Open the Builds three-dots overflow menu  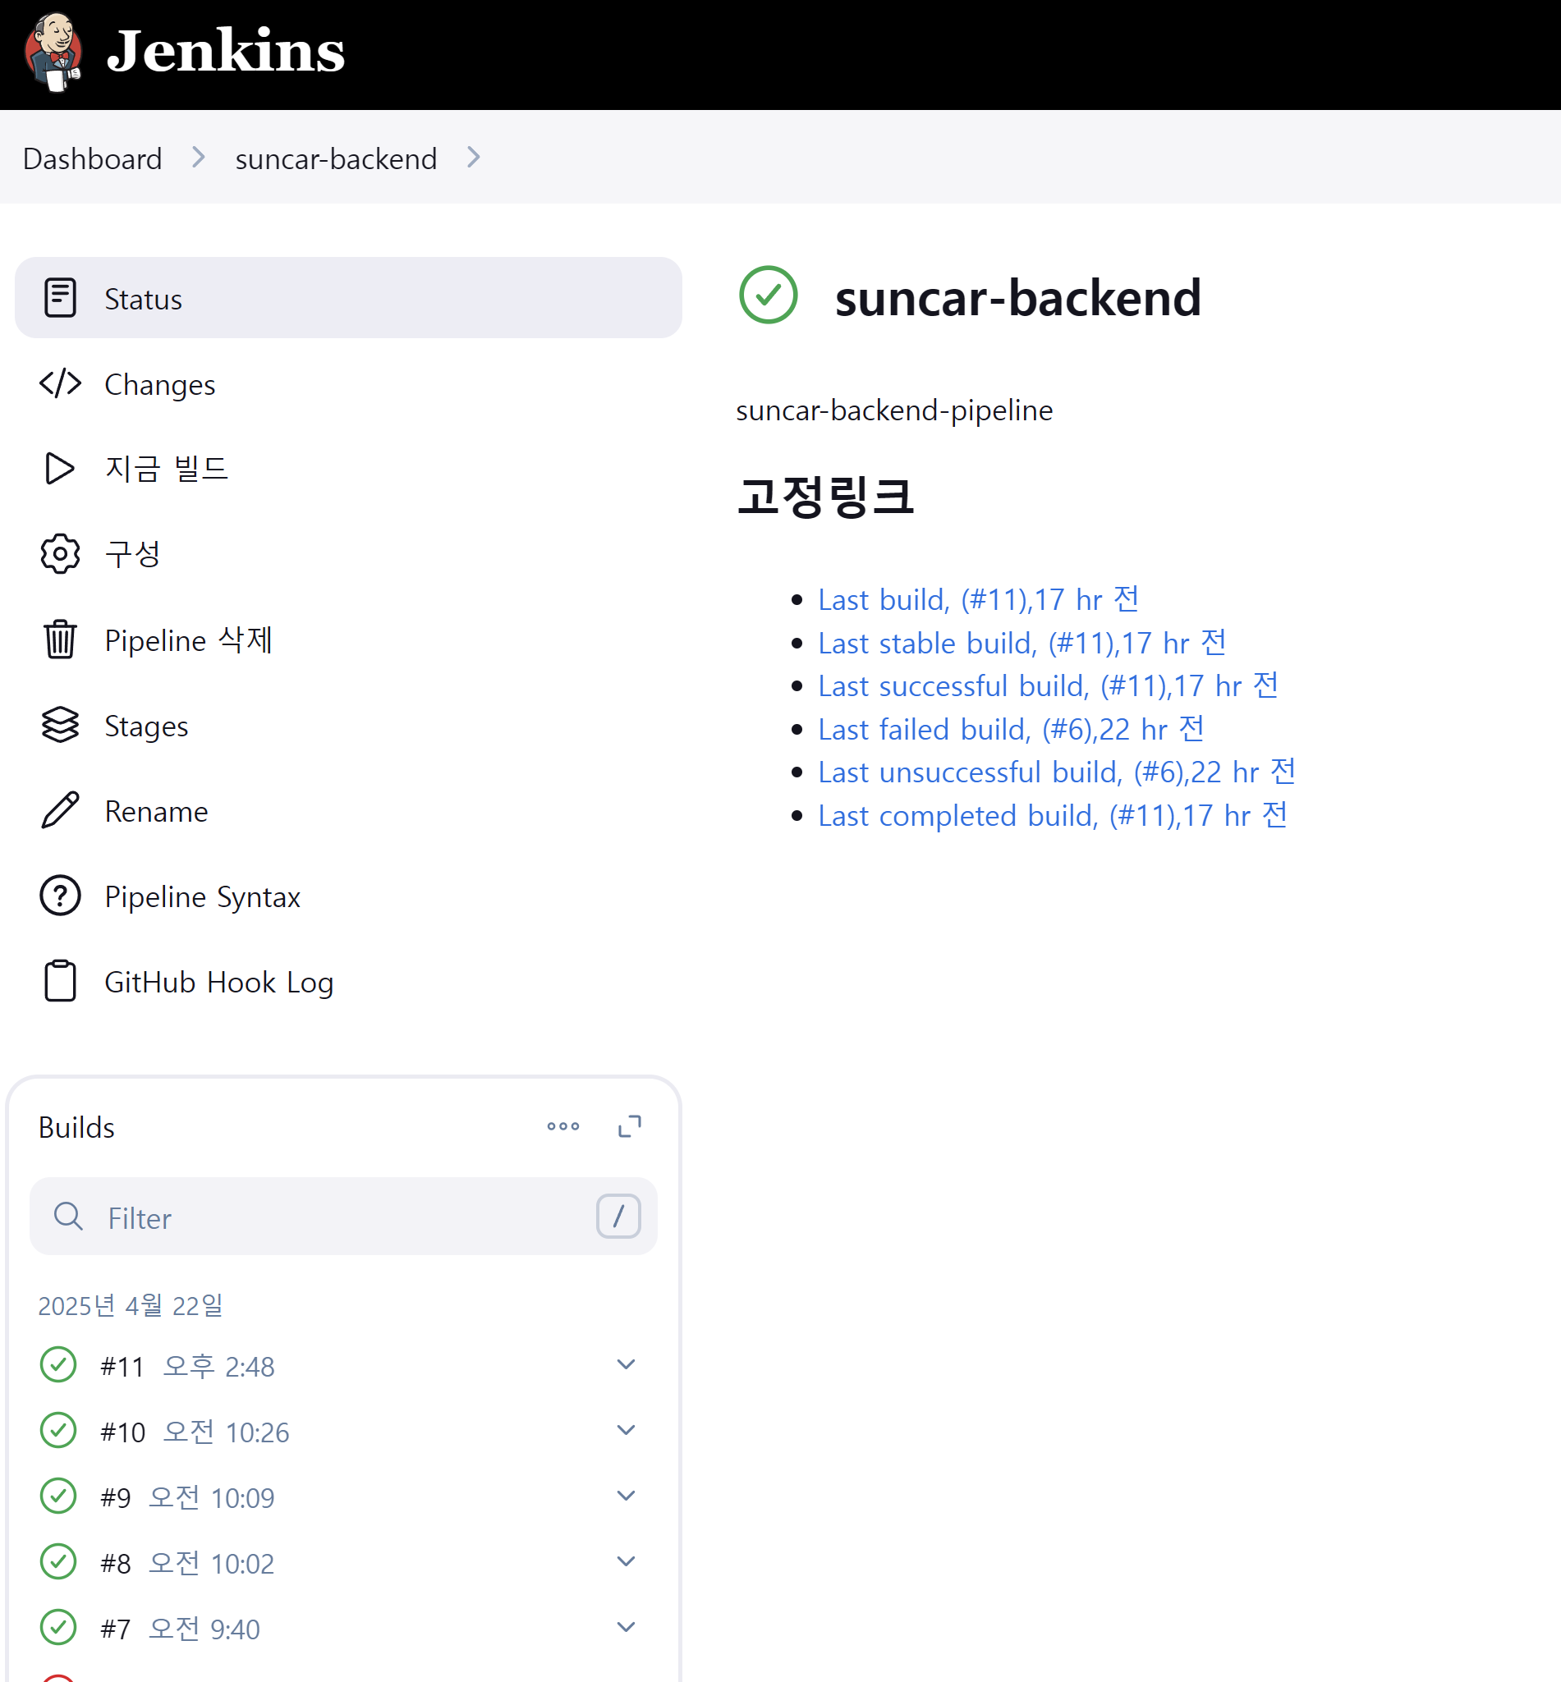point(563,1126)
